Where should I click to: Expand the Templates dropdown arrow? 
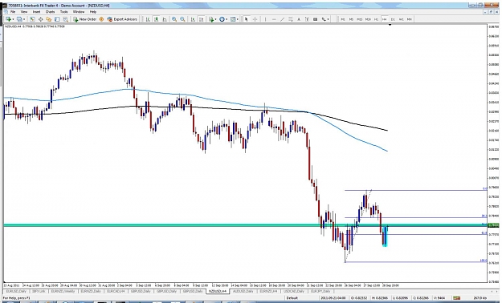click(x=238, y=19)
